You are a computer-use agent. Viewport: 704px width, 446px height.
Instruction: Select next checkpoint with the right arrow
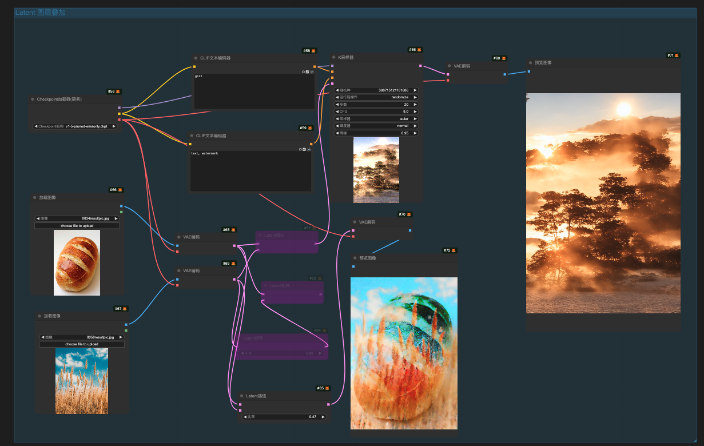pyautogui.click(x=114, y=126)
